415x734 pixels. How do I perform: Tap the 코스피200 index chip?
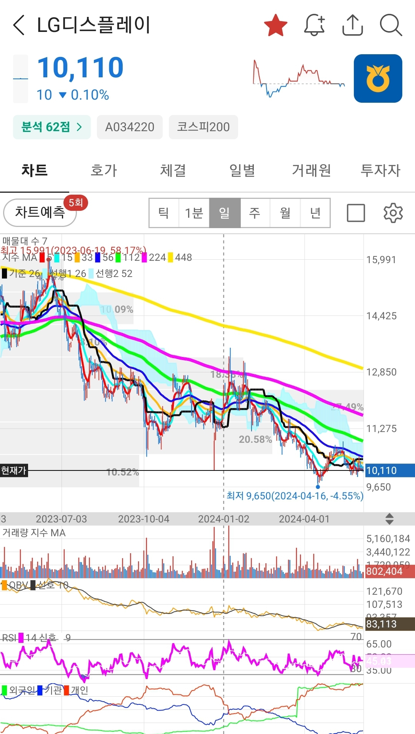203,127
